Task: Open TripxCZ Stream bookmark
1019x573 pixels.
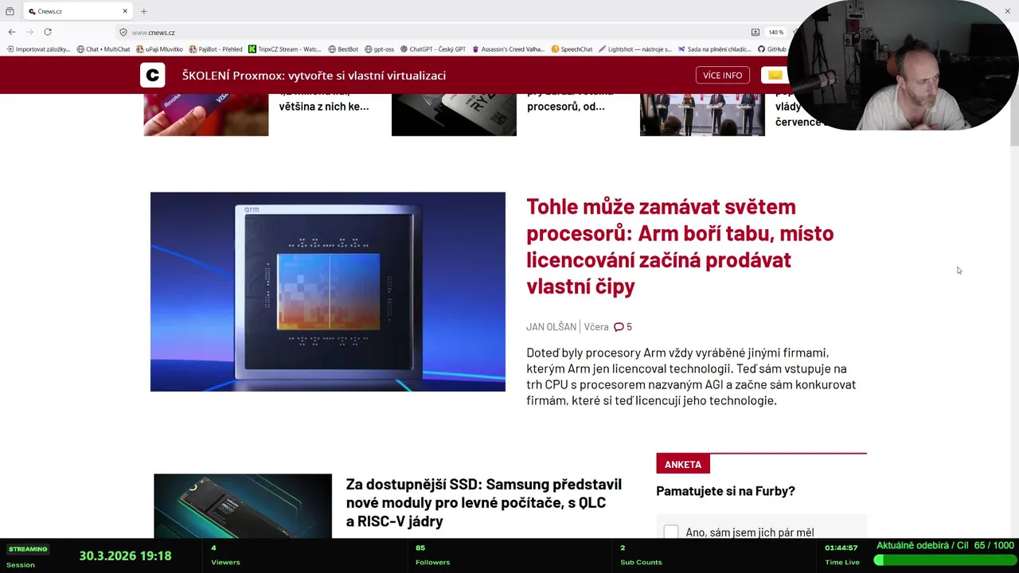Action: (x=285, y=49)
